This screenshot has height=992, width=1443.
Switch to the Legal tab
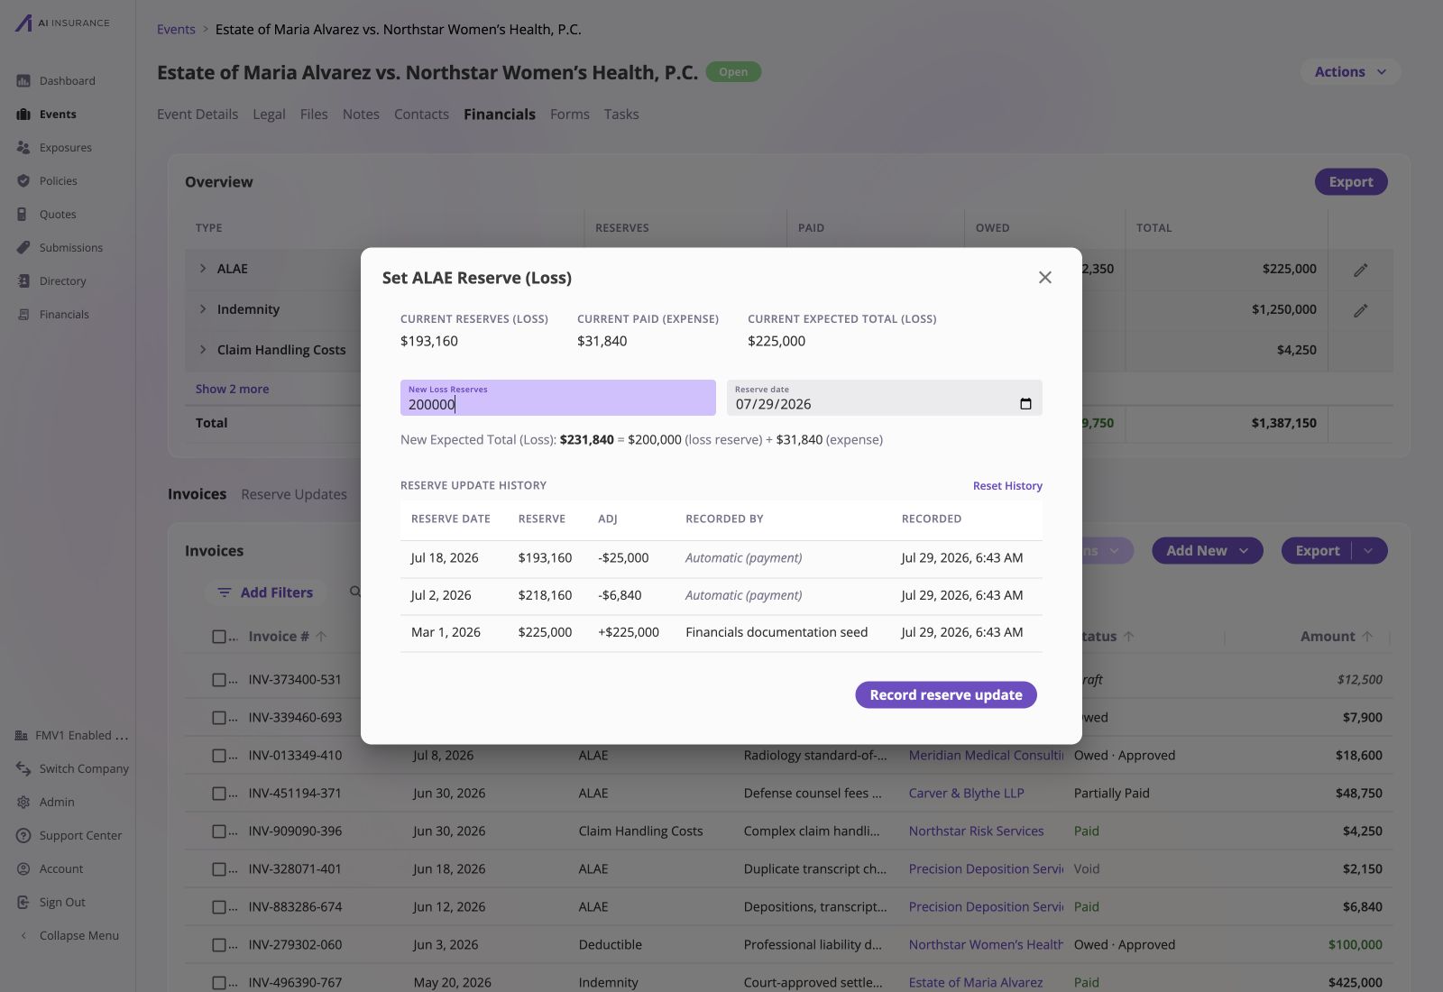tap(269, 115)
